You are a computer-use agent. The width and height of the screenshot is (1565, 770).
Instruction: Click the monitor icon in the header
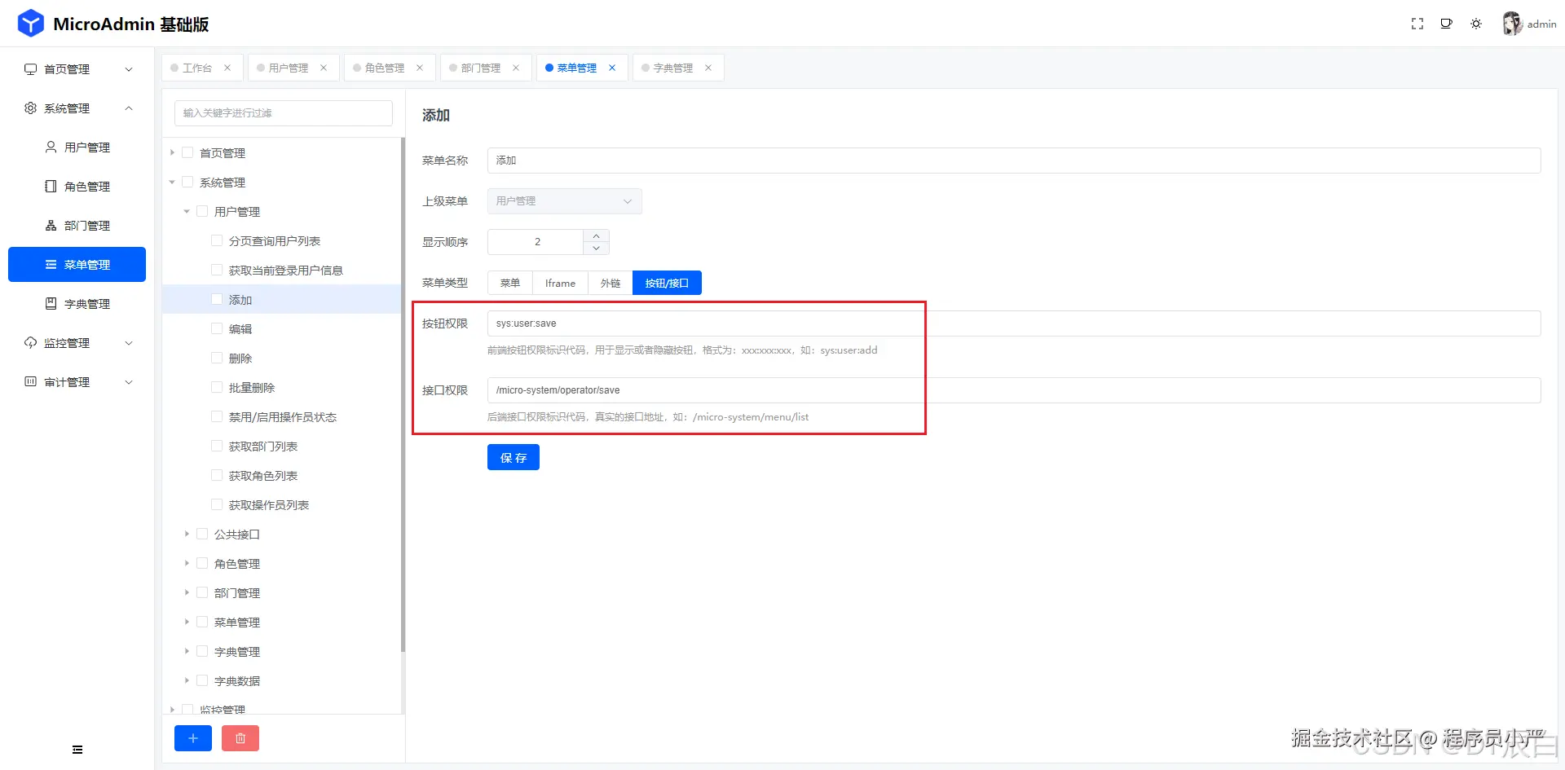pyautogui.click(x=1447, y=24)
